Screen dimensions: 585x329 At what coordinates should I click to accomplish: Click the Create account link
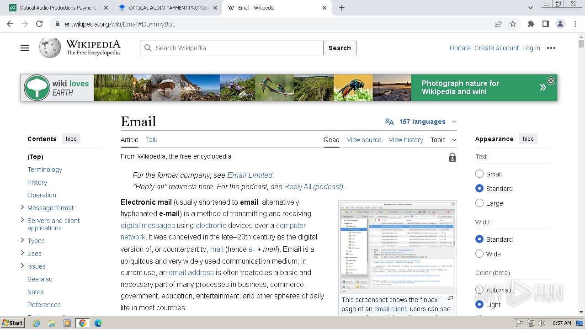tap(496, 48)
